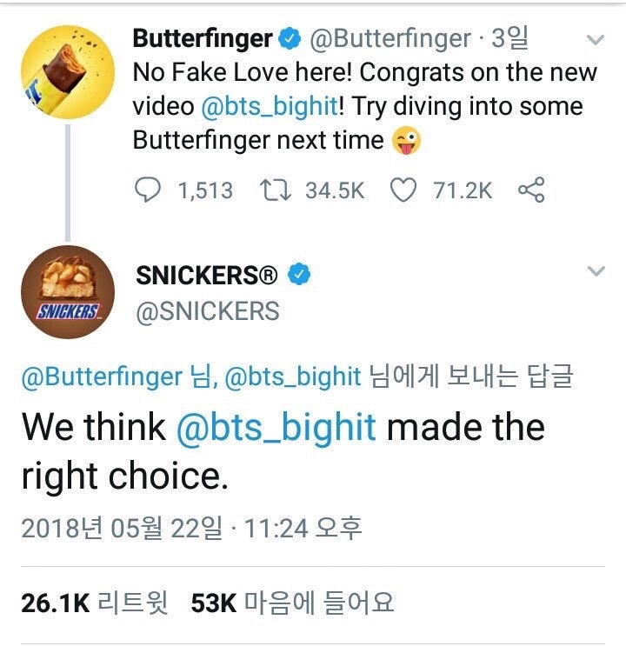Expand Butterfinger tweet options chevron
Viewport: 626px width, 653px height.
click(x=596, y=40)
